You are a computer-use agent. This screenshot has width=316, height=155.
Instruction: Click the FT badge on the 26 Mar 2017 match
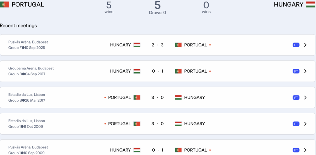click(296, 98)
